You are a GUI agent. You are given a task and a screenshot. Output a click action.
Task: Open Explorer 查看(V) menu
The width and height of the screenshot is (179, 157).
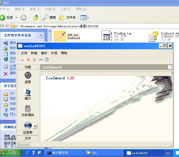pyautogui.click(x=35, y=9)
